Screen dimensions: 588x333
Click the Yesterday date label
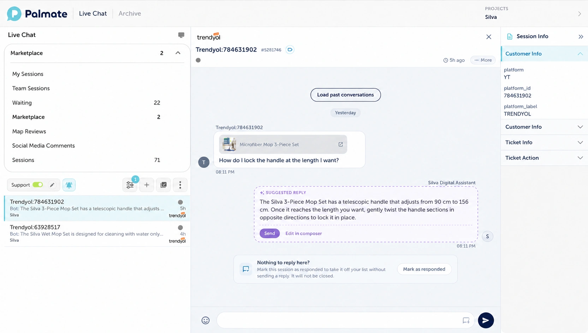pos(345,113)
